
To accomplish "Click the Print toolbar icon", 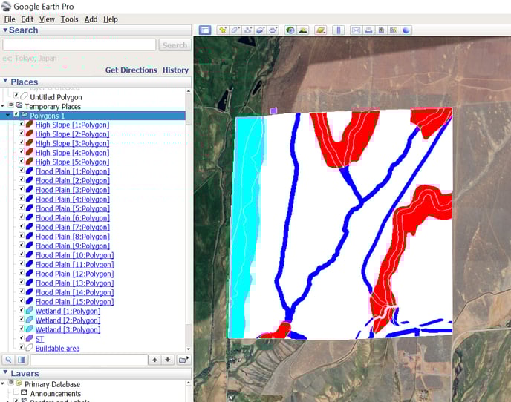I will click(x=368, y=30).
